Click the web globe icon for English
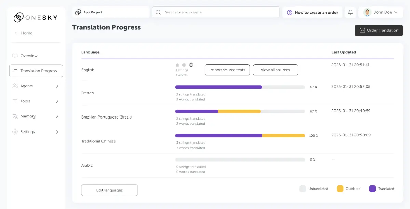Viewport: 410px width, 209px height. tap(191, 65)
